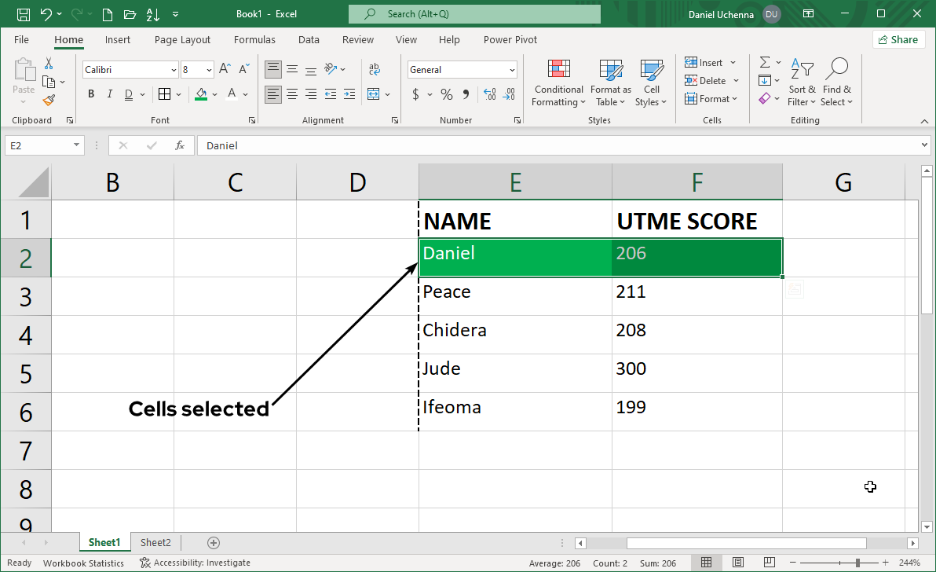Click the Share button

tap(898, 39)
